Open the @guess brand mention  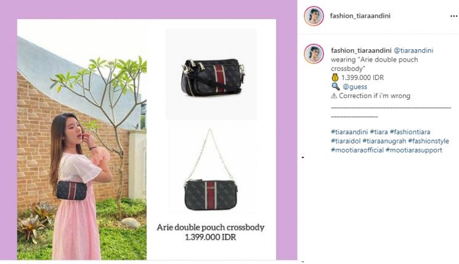coord(355,87)
